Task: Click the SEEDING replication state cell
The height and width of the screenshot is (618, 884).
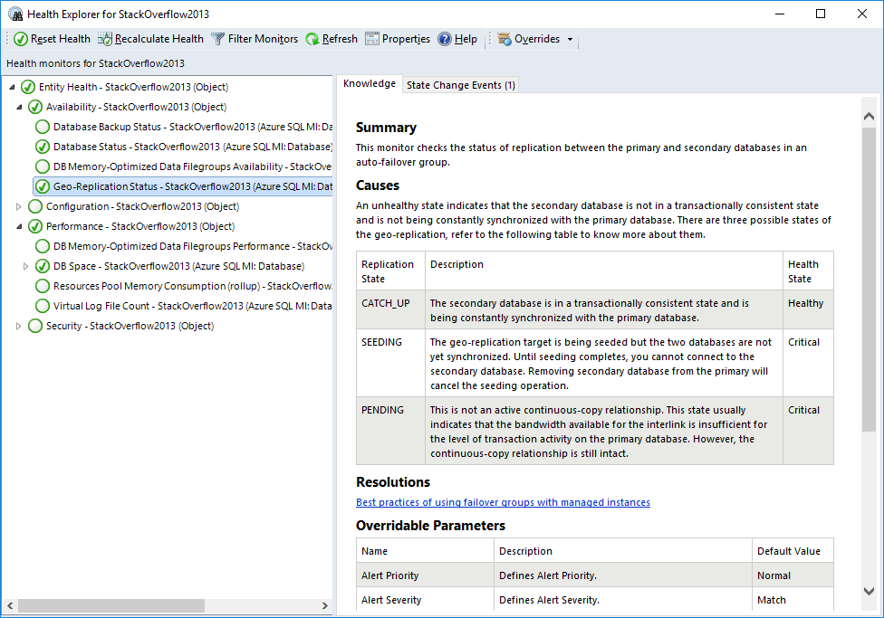Action: (x=390, y=363)
